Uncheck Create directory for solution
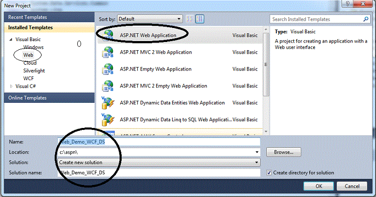376x197 pixels. pos(269,172)
